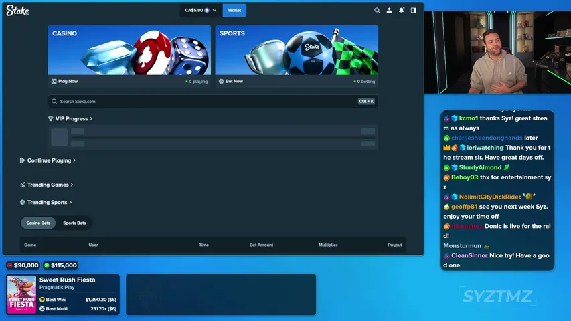
Task: Open the notifications bell icon
Action: (401, 10)
